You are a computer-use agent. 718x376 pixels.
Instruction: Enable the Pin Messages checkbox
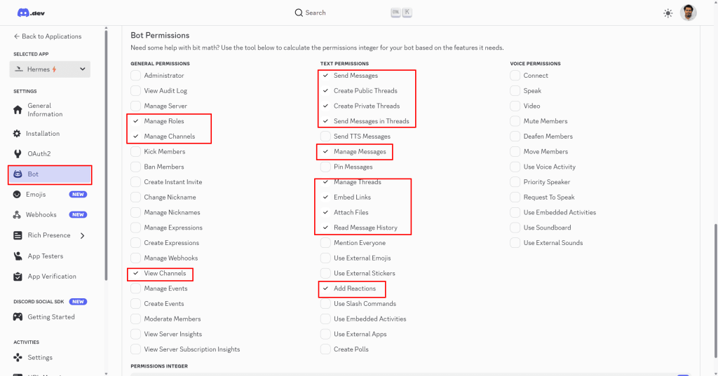tap(325, 167)
